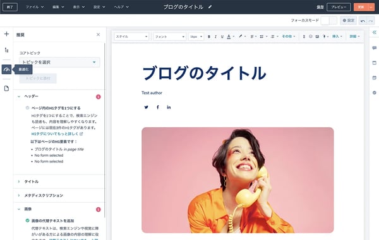Click the pencil icon next to blog title
Screen dimensions: 379x240
[x=210, y=7]
